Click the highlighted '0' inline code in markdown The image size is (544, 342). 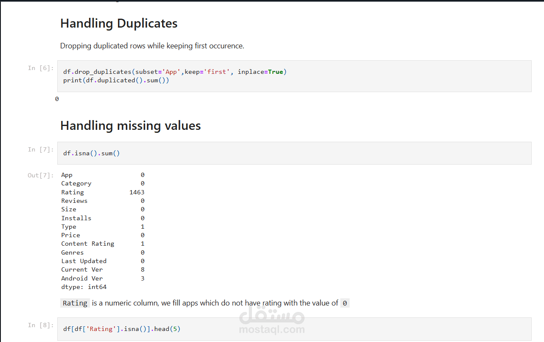(x=345, y=303)
